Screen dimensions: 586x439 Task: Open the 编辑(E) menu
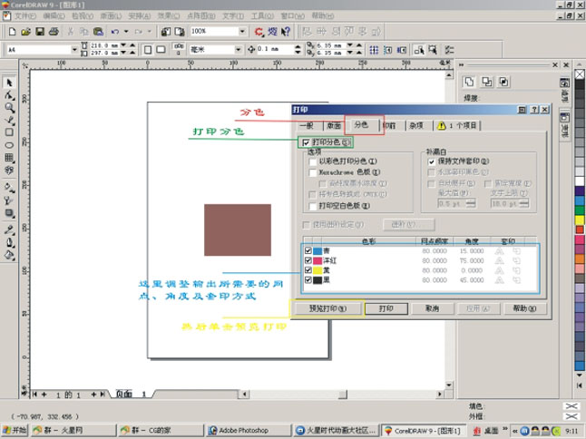click(x=54, y=16)
